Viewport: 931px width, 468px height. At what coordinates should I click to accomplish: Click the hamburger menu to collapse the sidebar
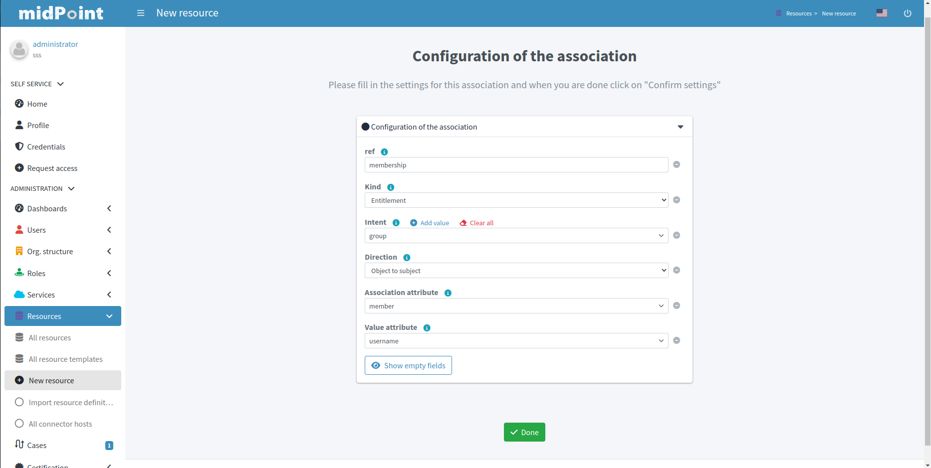click(140, 13)
